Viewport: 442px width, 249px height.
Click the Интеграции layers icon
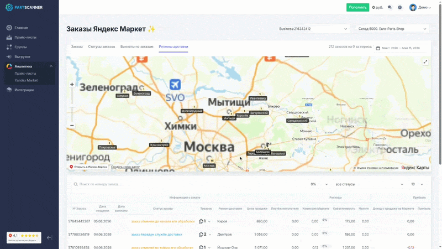[x=9, y=90]
